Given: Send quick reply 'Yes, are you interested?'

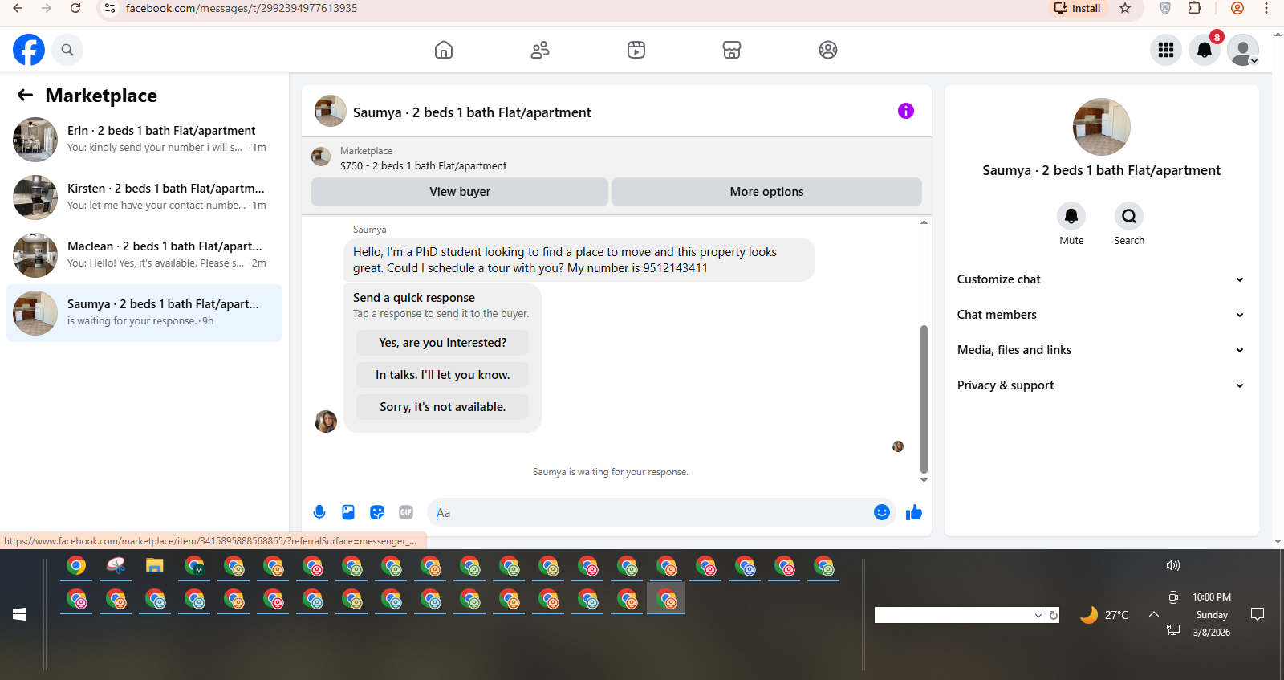Looking at the screenshot, I should [x=442, y=343].
